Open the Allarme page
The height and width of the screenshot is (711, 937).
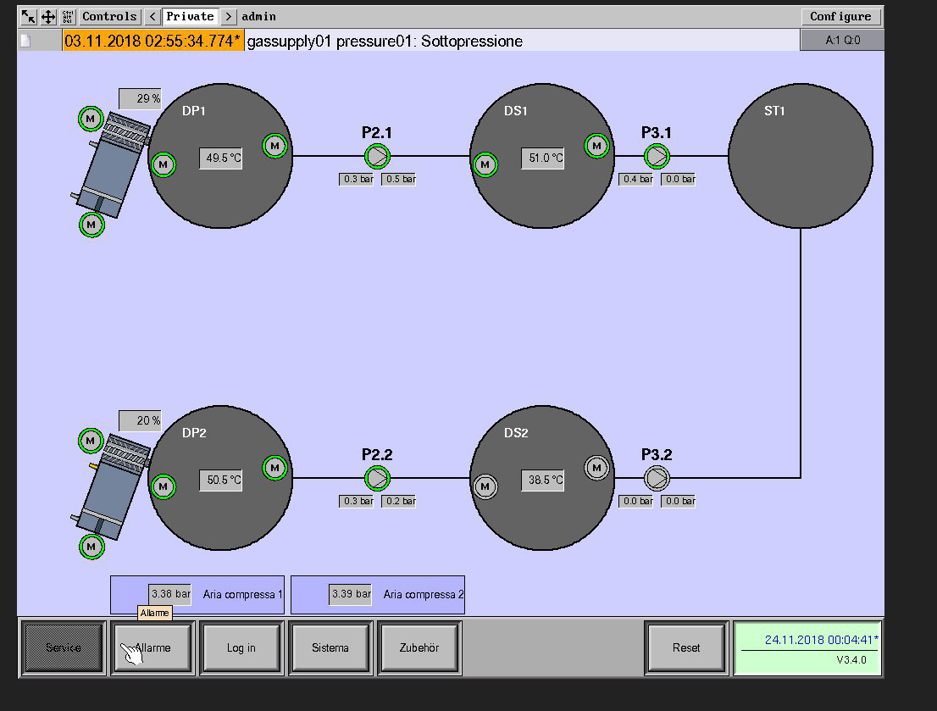pos(153,648)
